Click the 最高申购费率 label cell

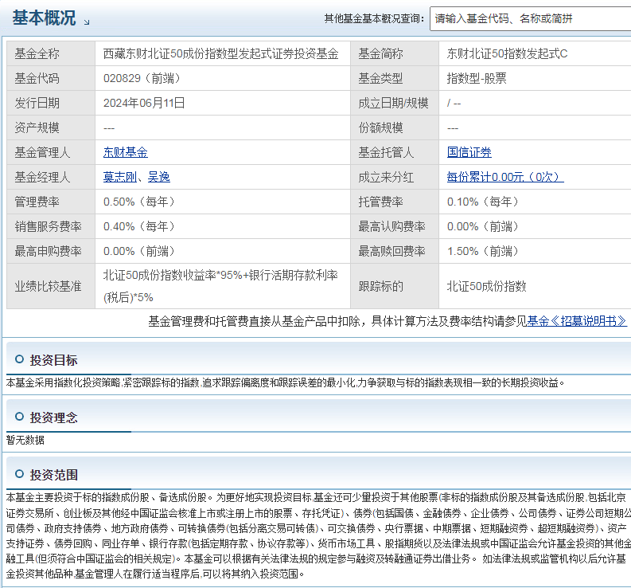pos(51,251)
